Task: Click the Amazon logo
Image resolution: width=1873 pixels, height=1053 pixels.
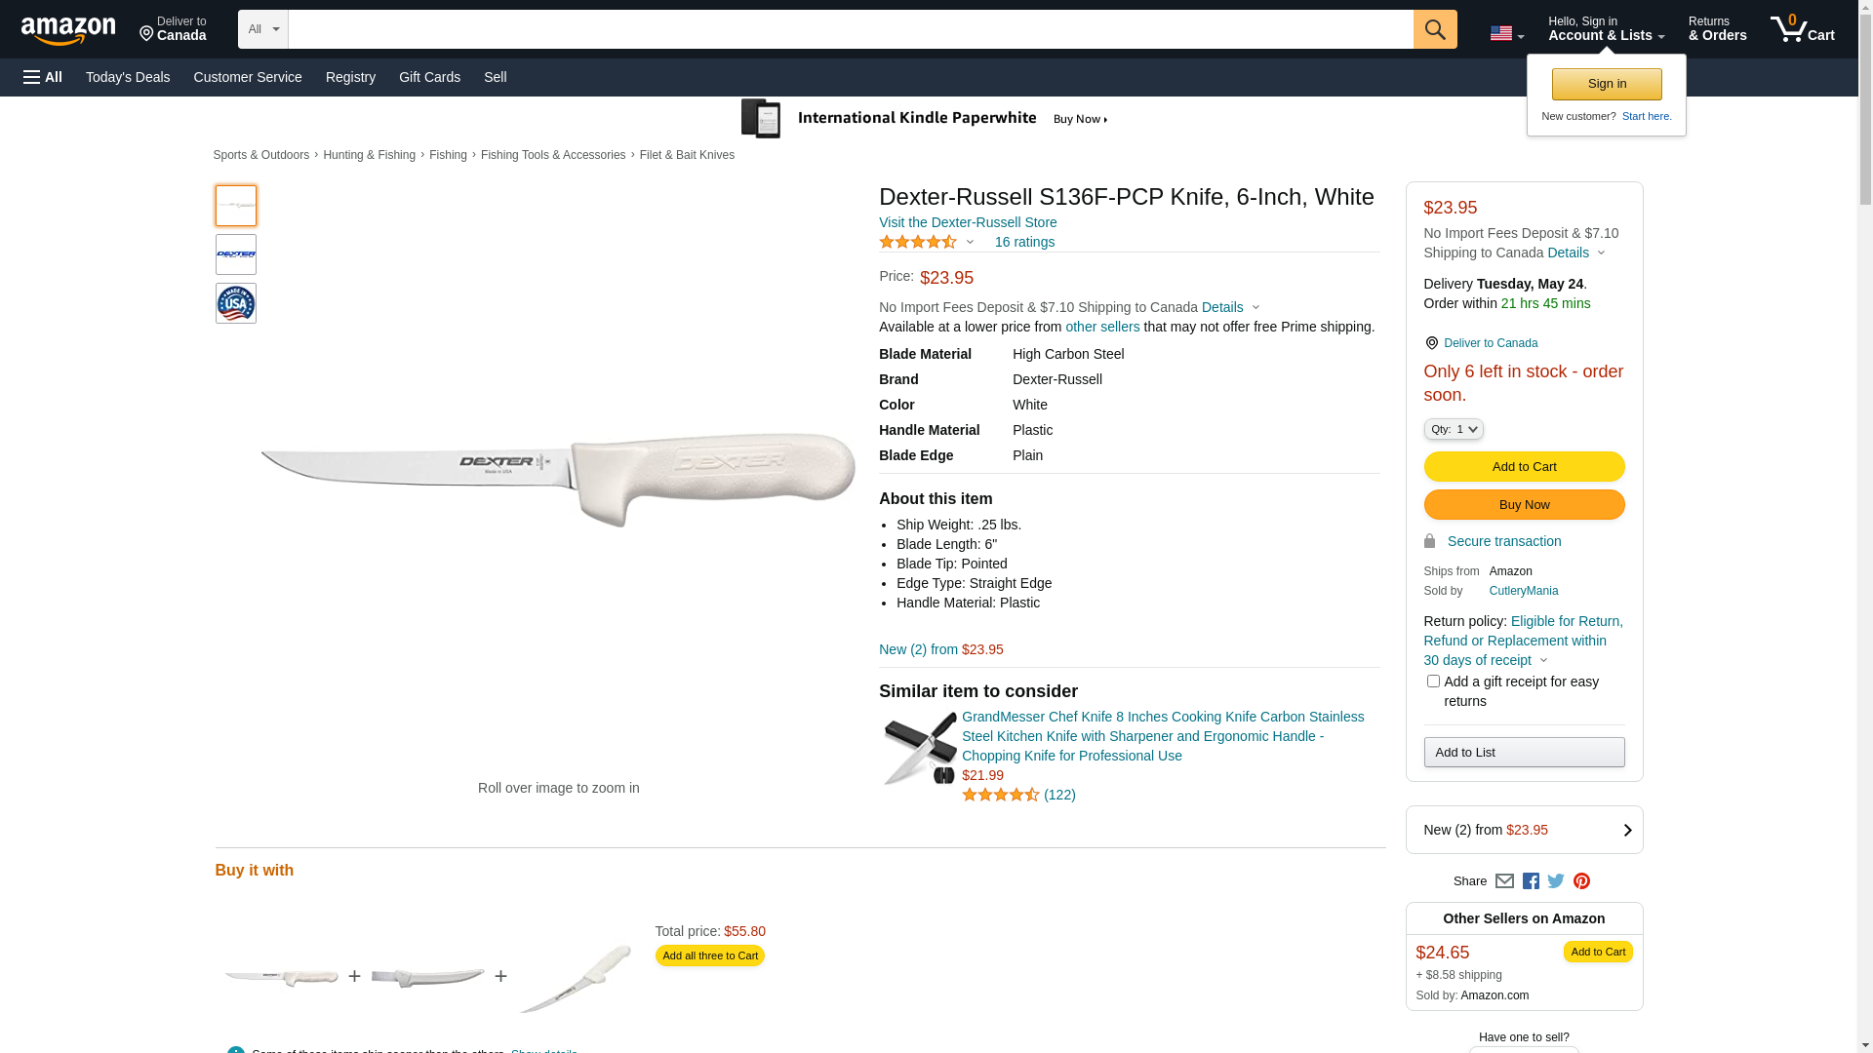Action: tap(68, 31)
